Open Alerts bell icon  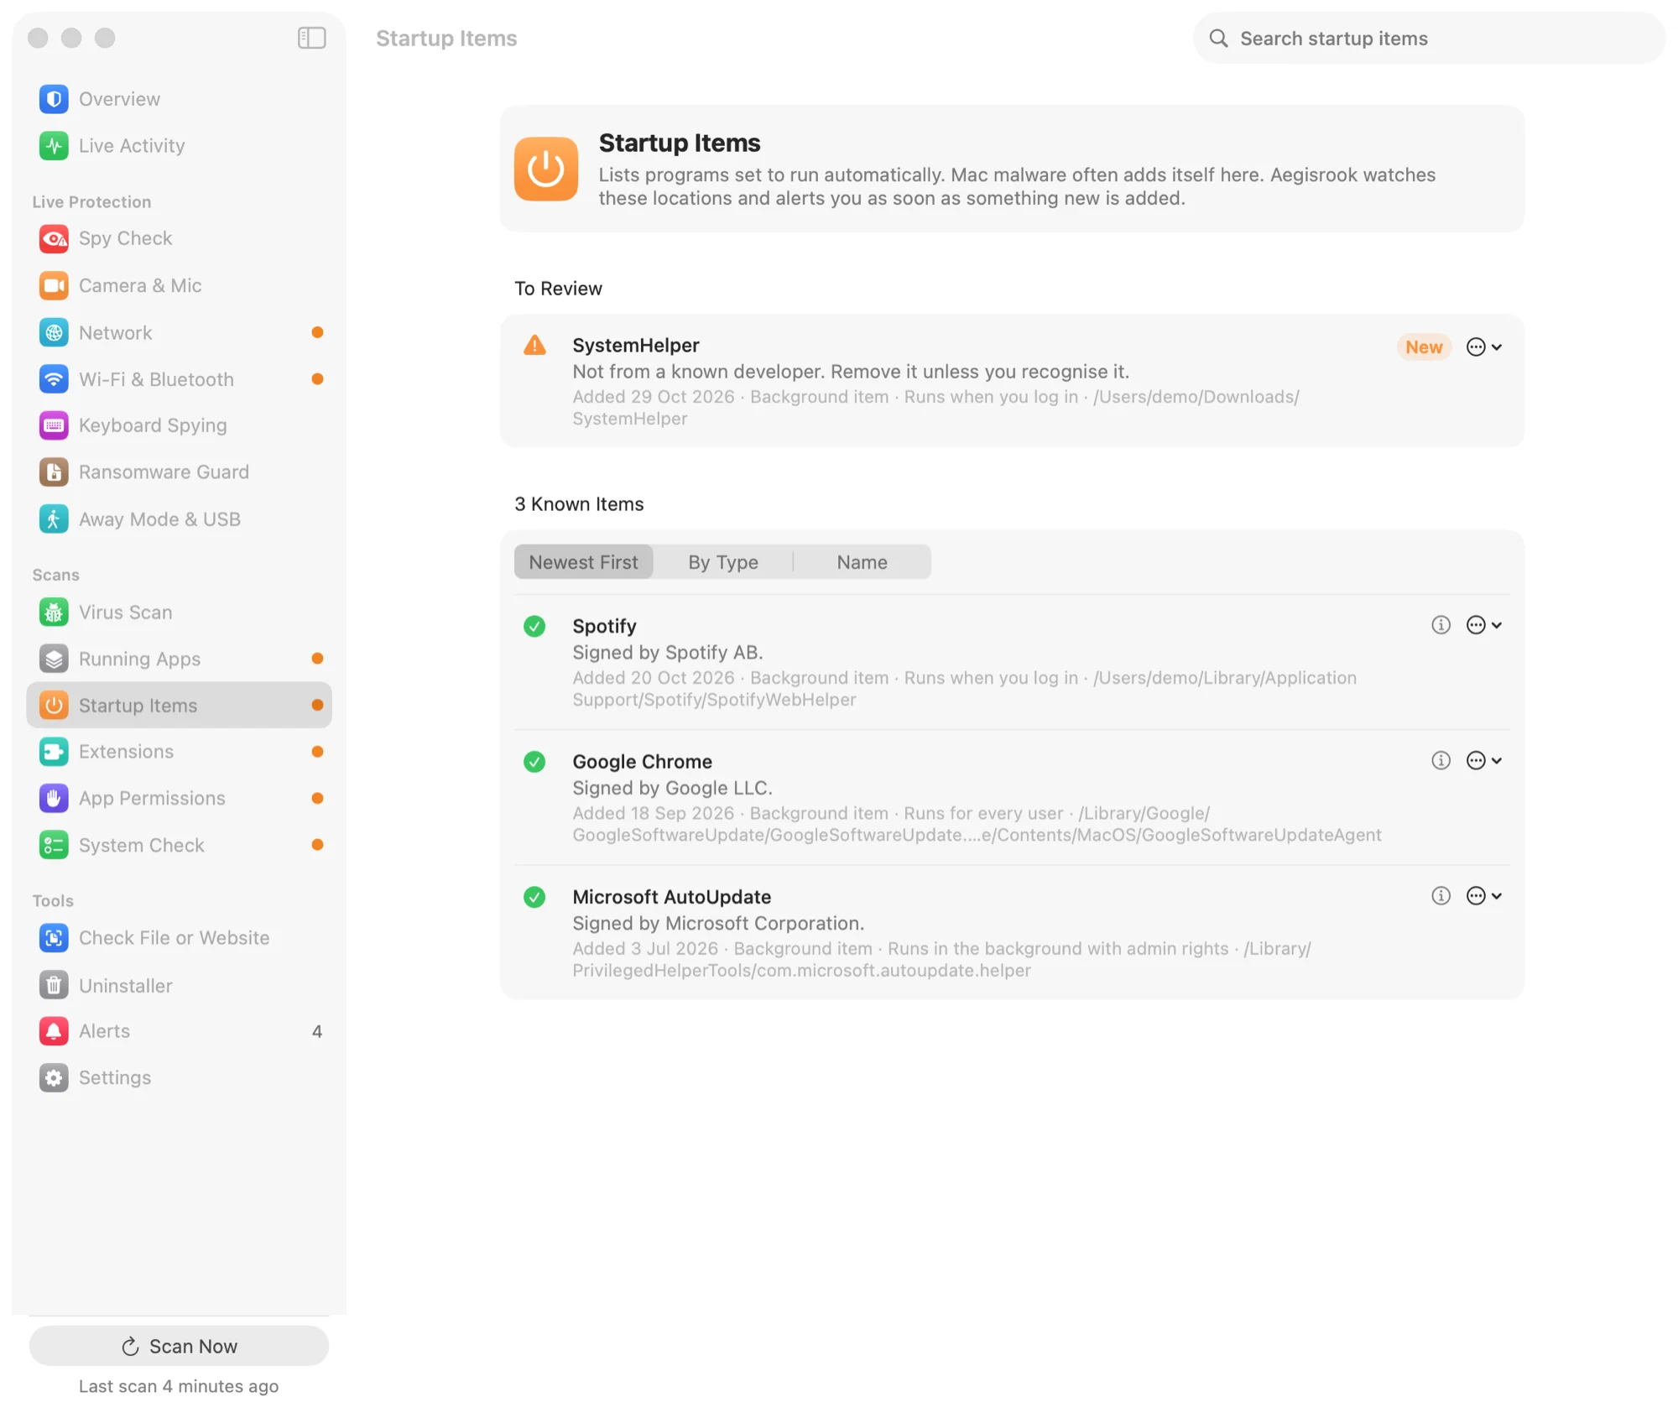tap(54, 1031)
